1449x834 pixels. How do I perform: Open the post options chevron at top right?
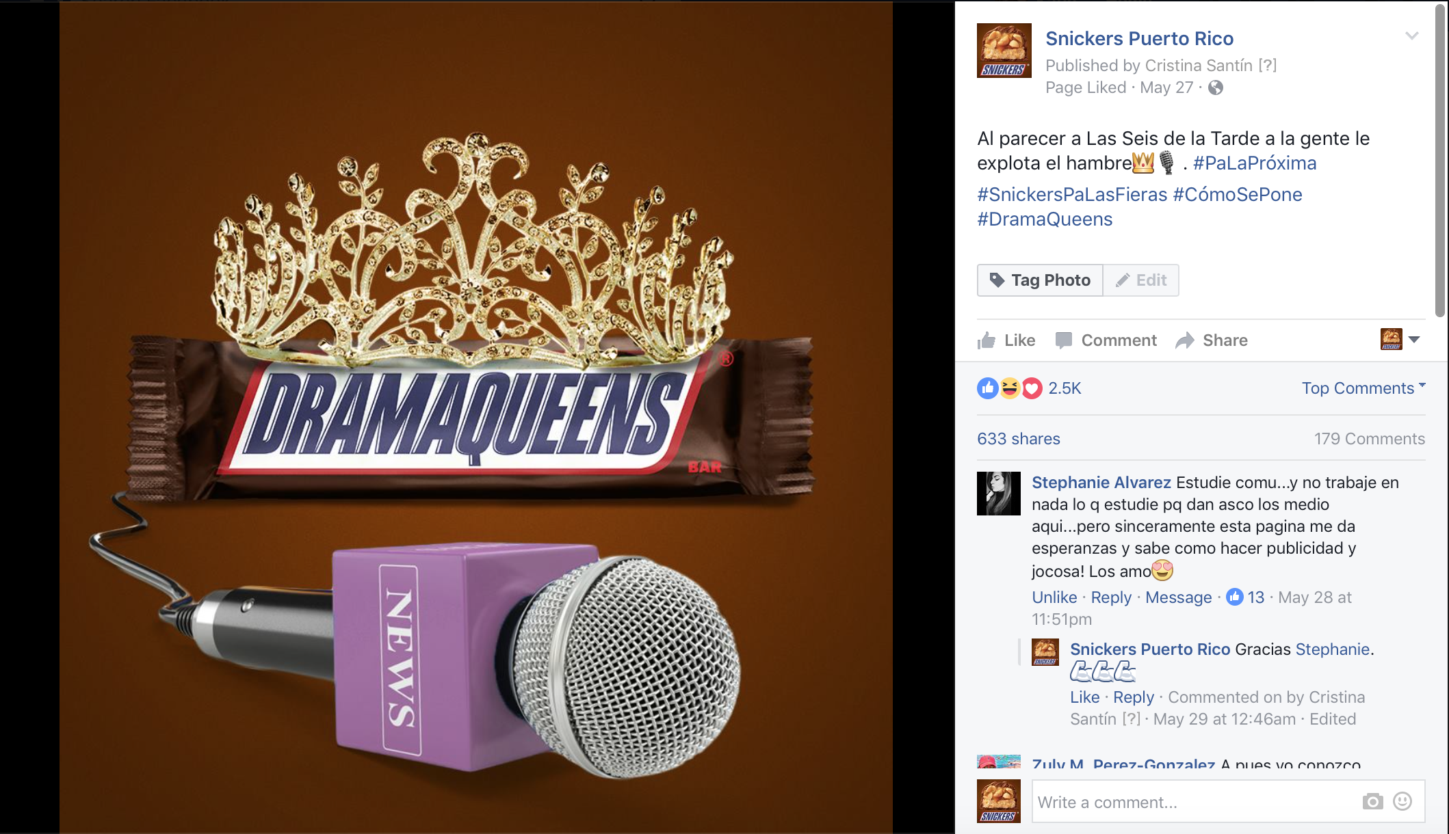[1412, 36]
